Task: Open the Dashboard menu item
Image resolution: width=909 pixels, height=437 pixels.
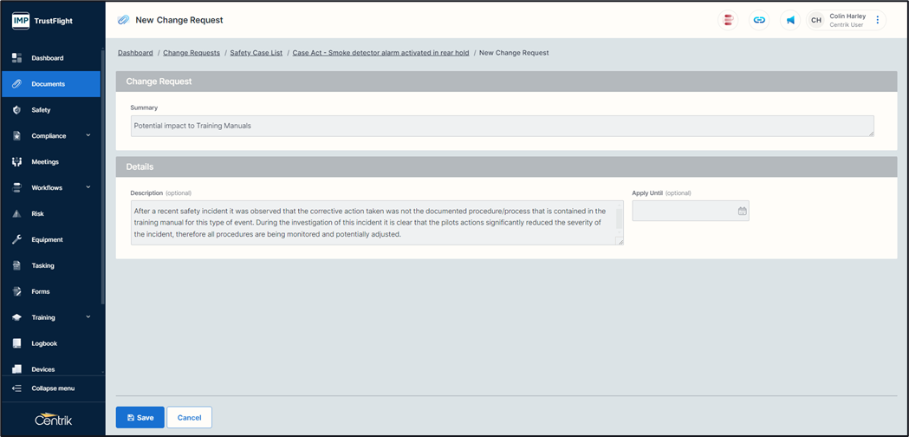Action: coord(48,58)
